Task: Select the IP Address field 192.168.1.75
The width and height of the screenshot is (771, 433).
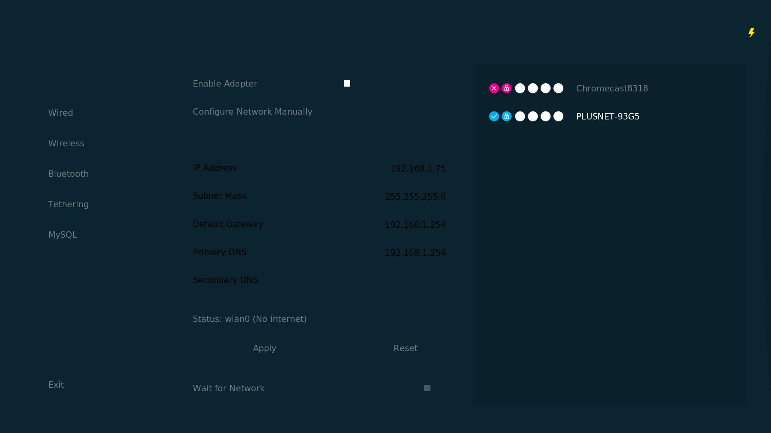Action: pos(418,169)
